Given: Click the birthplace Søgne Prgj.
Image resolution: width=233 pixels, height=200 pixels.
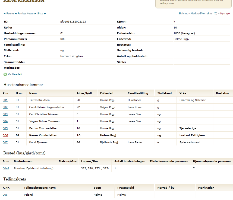Looking at the screenshot, I should click(x=108, y=107).
